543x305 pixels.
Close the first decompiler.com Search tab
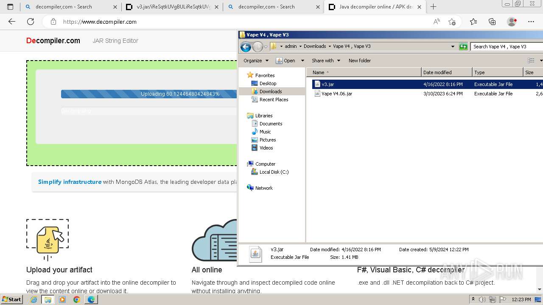[115, 7]
